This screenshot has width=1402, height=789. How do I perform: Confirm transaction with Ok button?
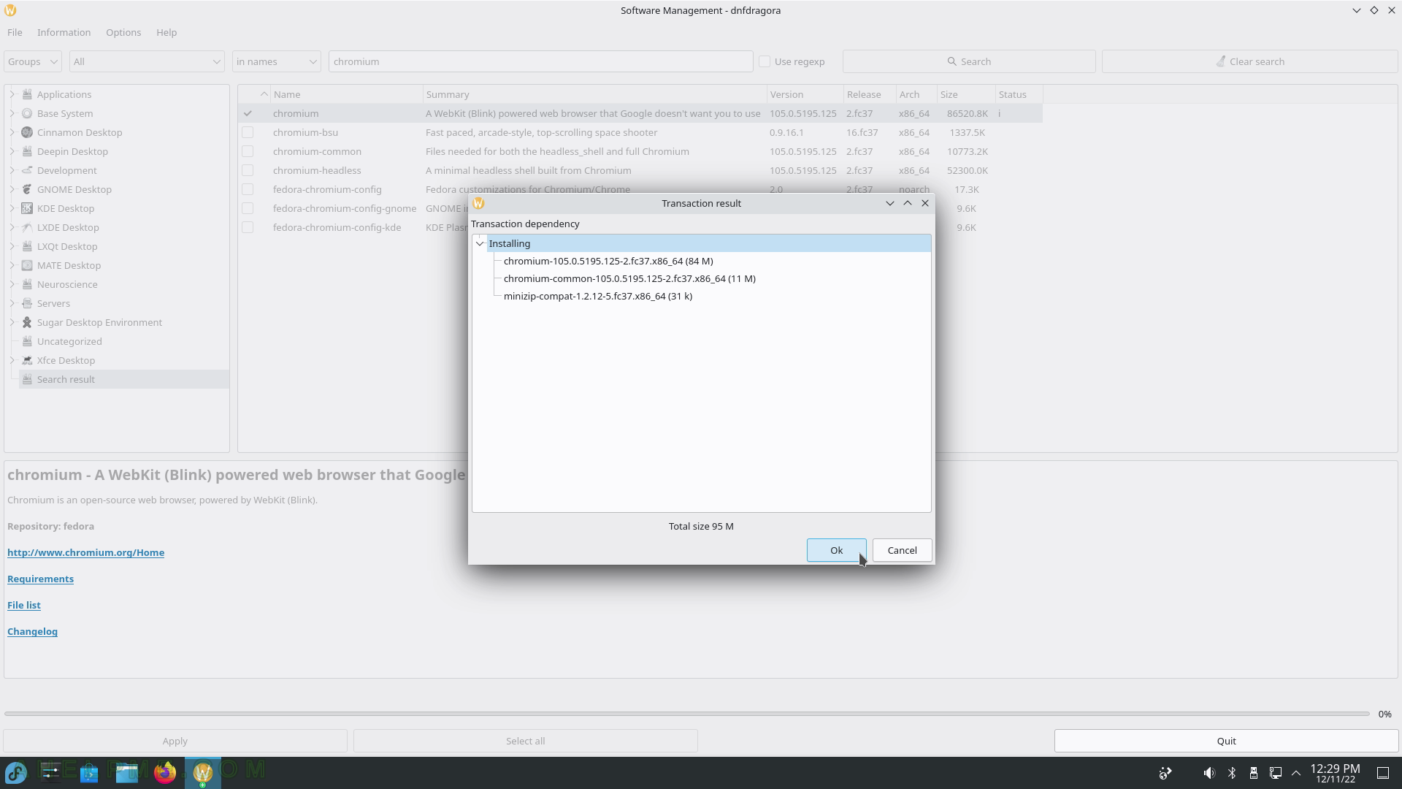(836, 550)
